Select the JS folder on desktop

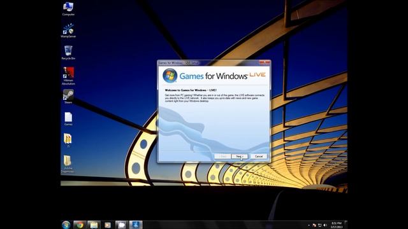68,141
